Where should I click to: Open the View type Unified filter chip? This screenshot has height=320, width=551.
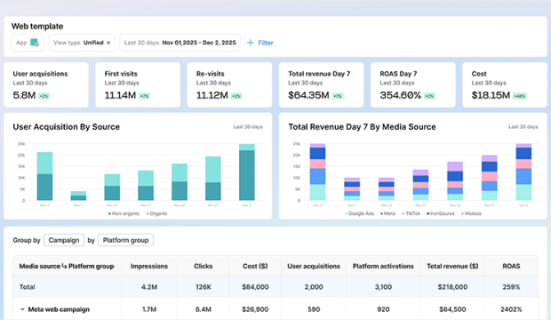82,43
